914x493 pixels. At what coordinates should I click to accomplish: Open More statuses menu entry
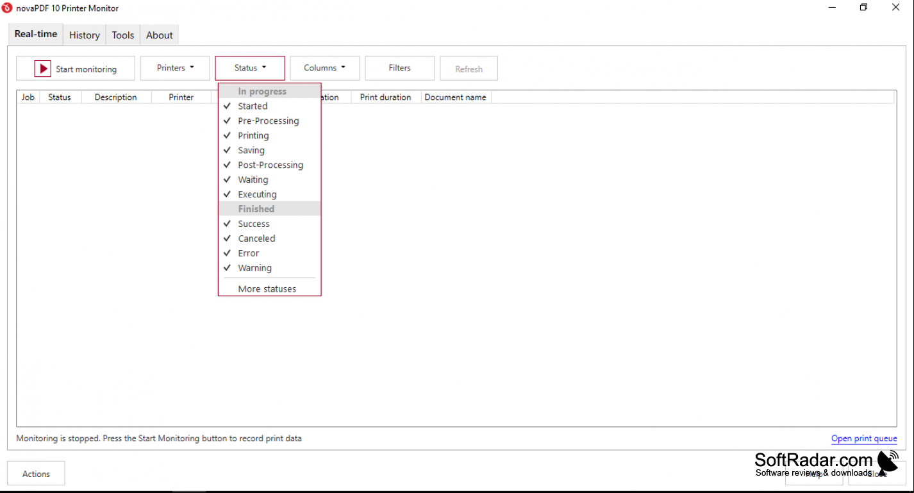[x=269, y=289]
